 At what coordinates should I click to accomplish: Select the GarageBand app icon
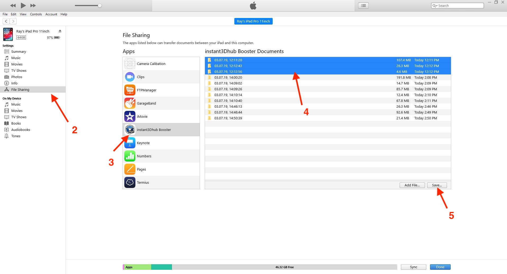tap(130, 103)
